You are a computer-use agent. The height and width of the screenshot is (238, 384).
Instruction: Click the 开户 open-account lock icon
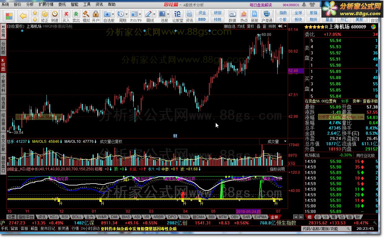click(x=96, y=16)
